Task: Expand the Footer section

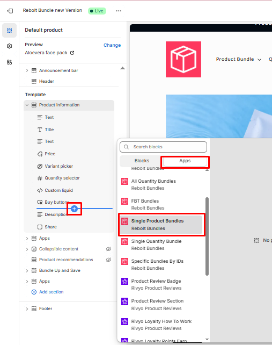Action: click(x=27, y=308)
